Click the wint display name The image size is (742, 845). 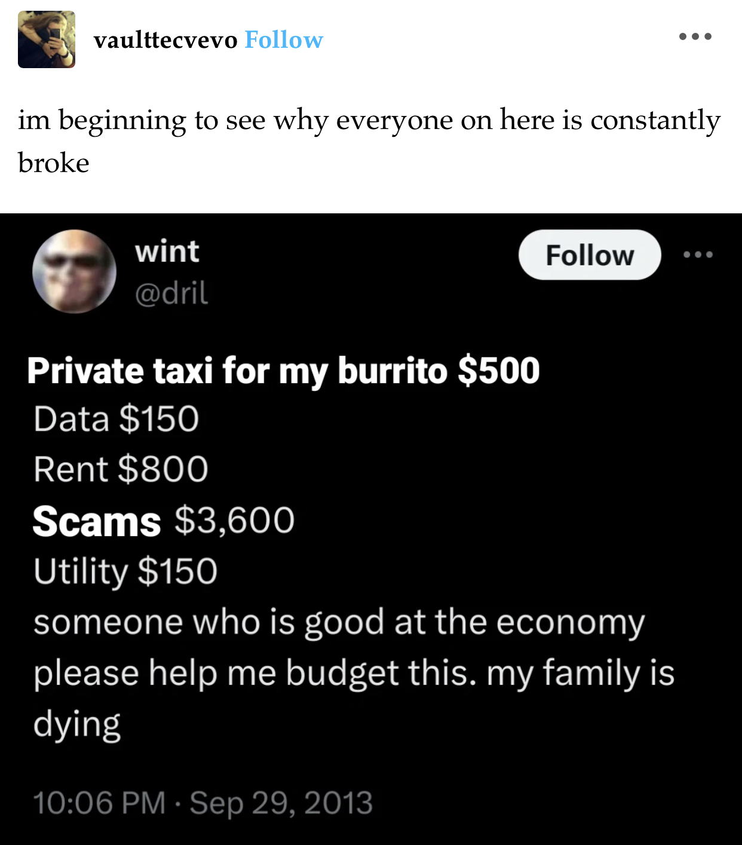167,251
